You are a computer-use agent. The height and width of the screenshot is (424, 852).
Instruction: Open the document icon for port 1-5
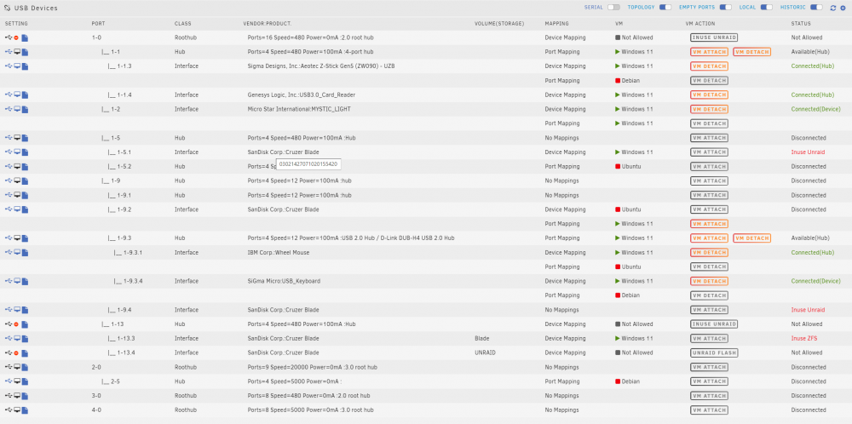coord(25,138)
